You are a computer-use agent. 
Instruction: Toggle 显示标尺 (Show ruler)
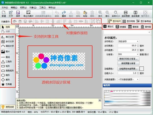click(x=114, y=21)
